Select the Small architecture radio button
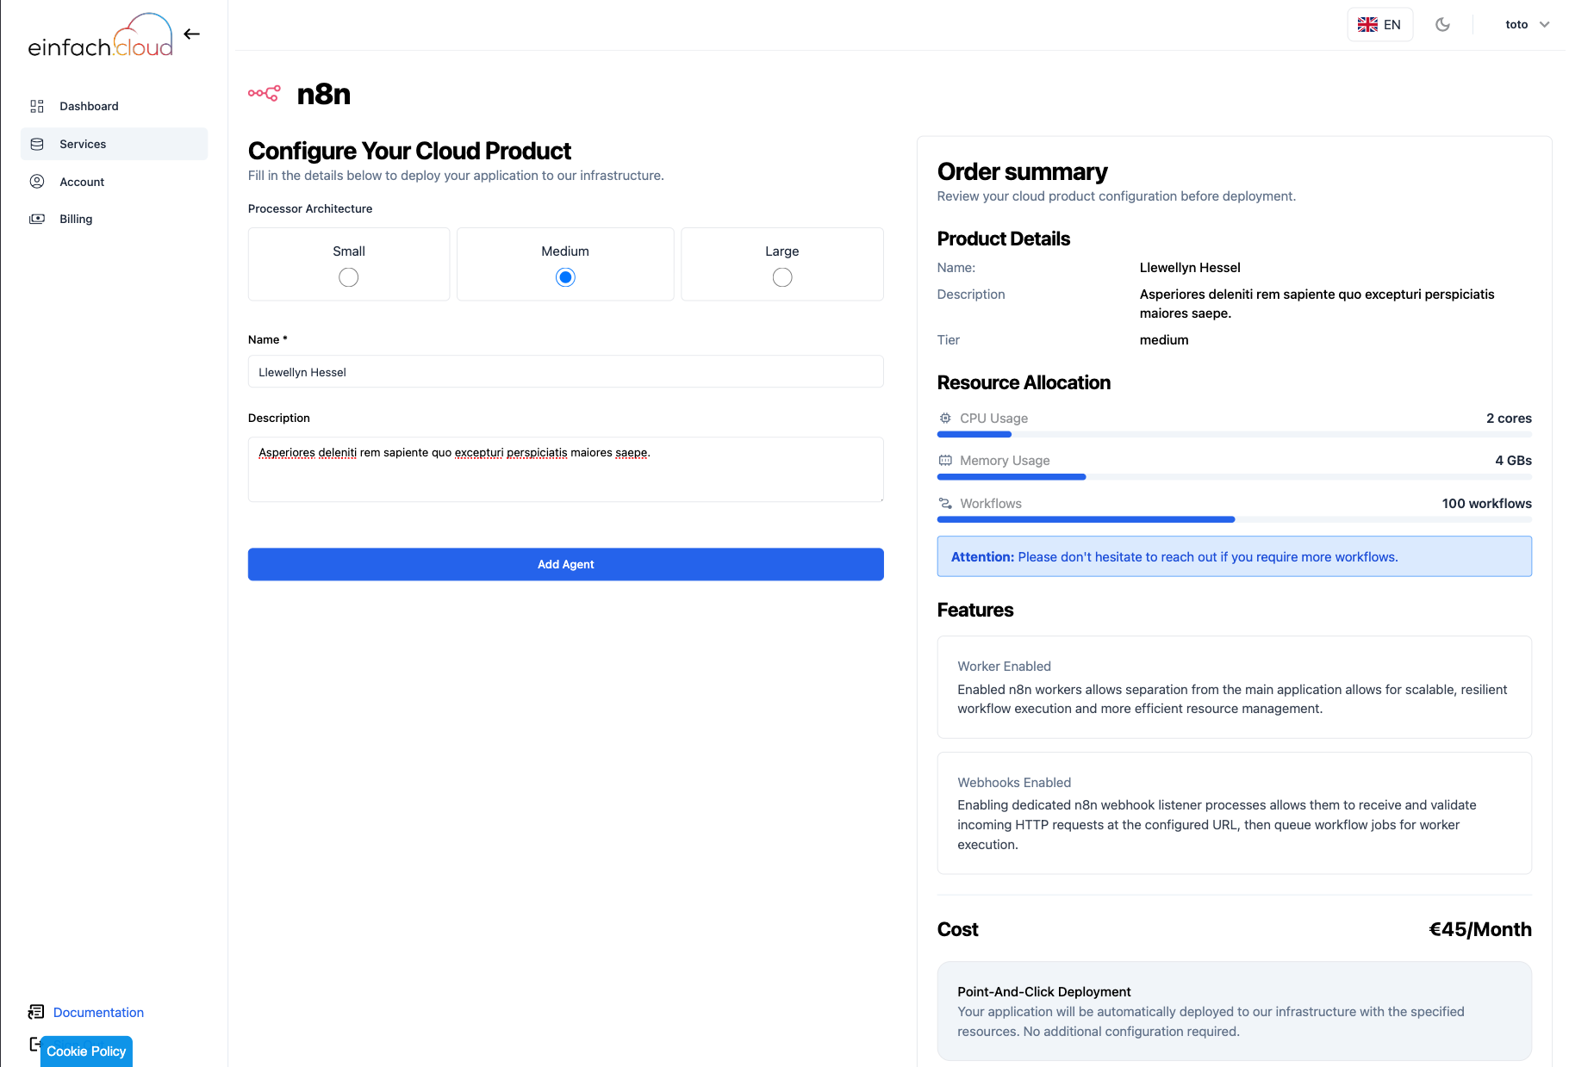 pos(348,277)
